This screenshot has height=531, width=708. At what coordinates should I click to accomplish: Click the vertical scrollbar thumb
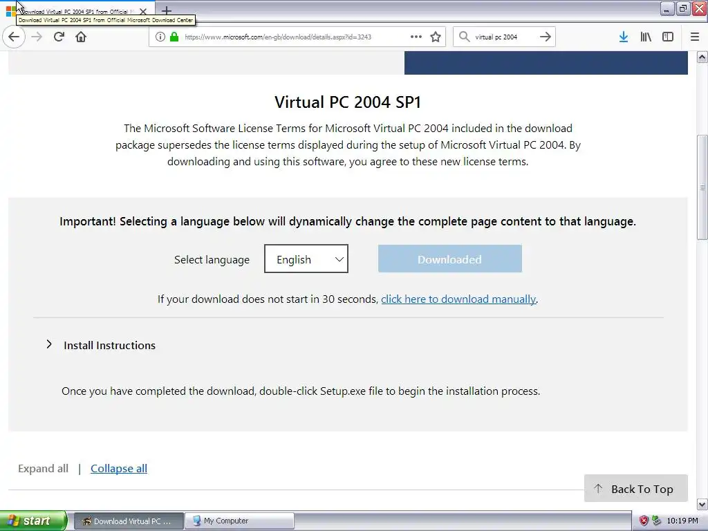[x=702, y=187]
